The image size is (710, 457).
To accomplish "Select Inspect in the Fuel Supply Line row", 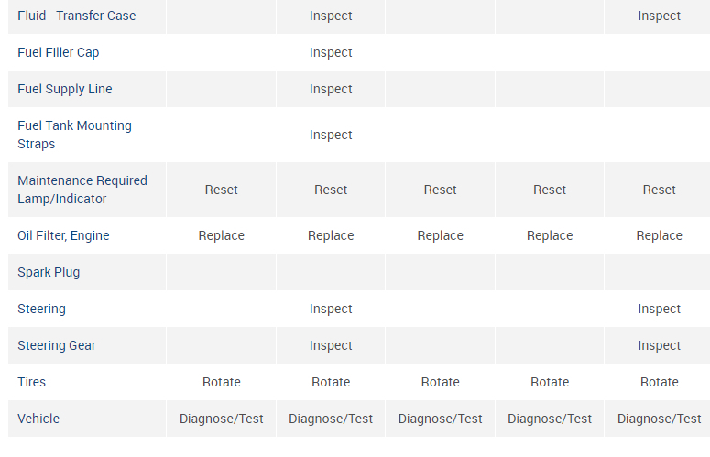I will (x=331, y=89).
